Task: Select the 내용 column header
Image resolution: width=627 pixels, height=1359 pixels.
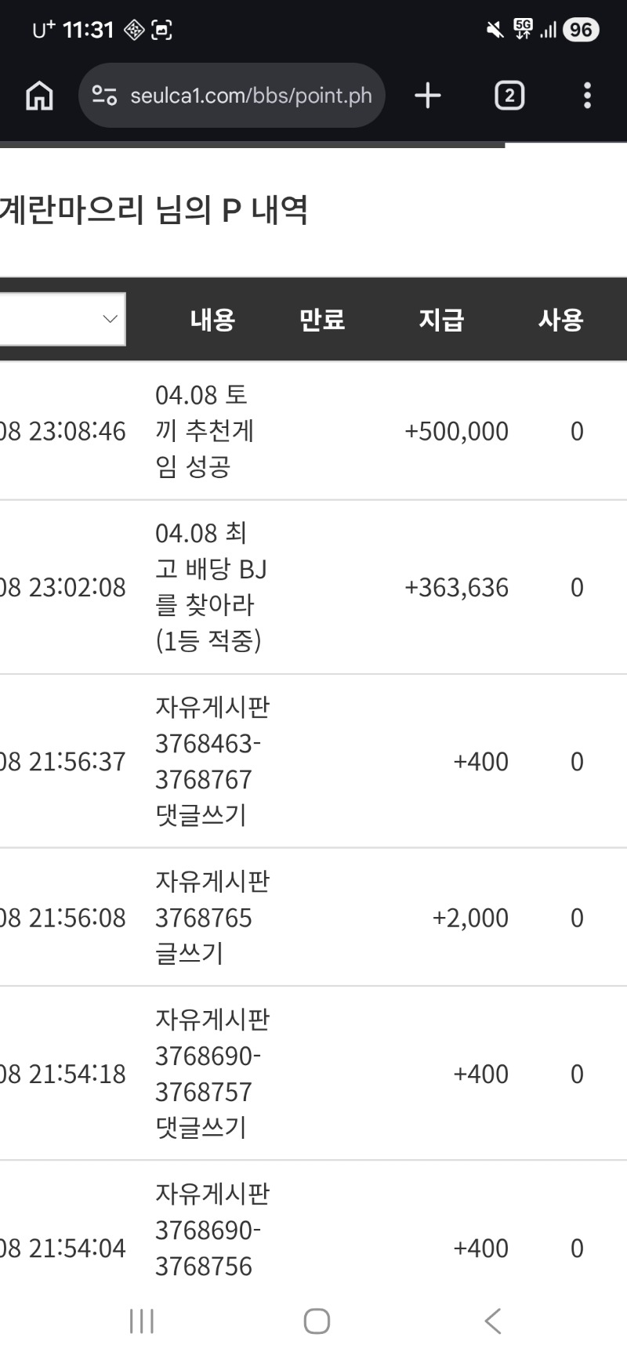Action: tap(212, 318)
